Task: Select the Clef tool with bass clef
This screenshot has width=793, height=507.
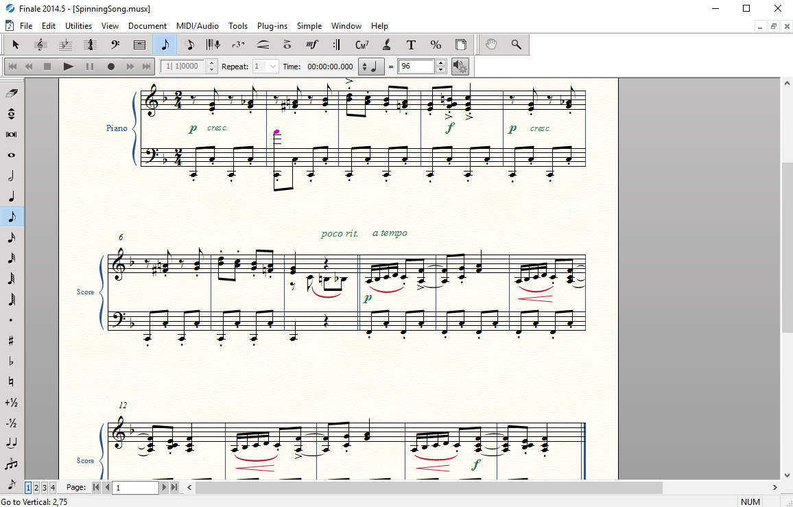Action: tap(115, 45)
